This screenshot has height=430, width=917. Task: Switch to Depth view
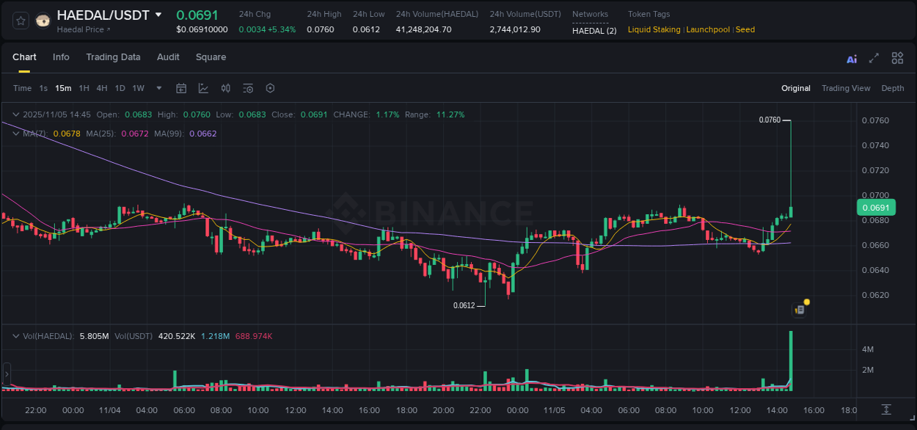pos(893,88)
